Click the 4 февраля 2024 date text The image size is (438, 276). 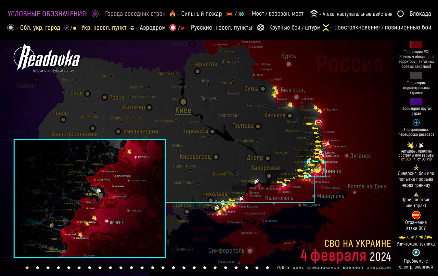click(346, 256)
